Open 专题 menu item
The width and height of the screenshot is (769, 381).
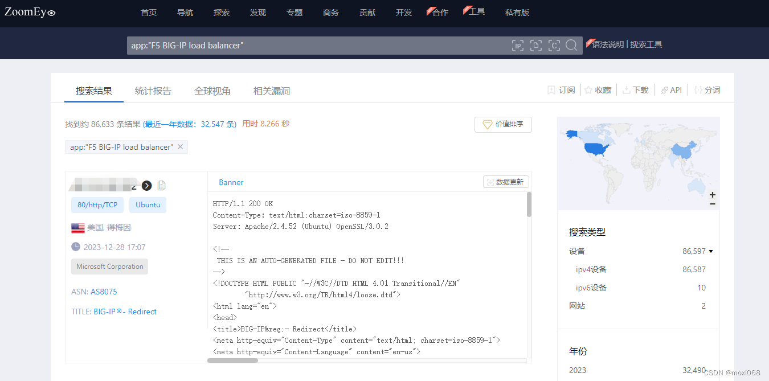click(294, 13)
